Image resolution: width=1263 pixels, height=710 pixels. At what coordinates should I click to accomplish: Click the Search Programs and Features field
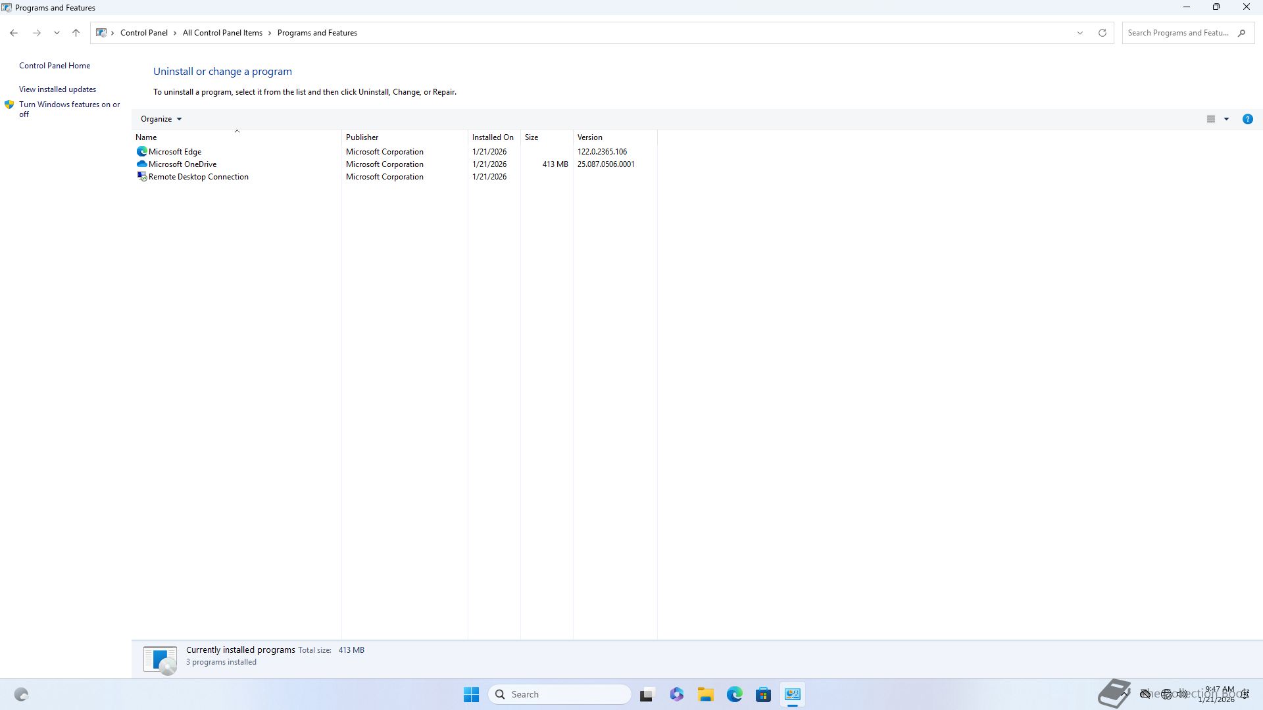pyautogui.click(x=1177, y=33)
